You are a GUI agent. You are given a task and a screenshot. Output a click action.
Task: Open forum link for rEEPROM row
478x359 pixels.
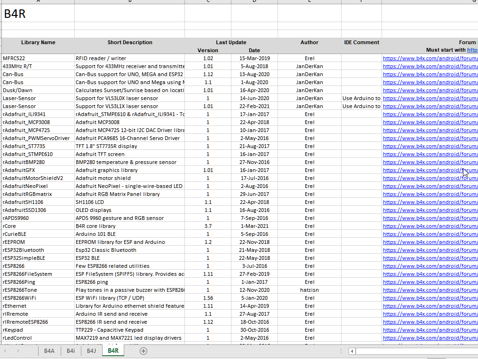click(x=430, y=242)
